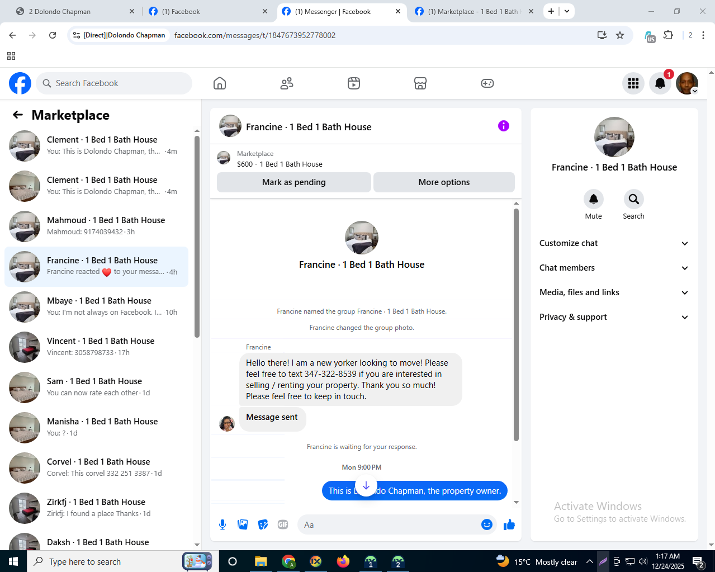Open the Mahmoud conversation

(97, 226)
